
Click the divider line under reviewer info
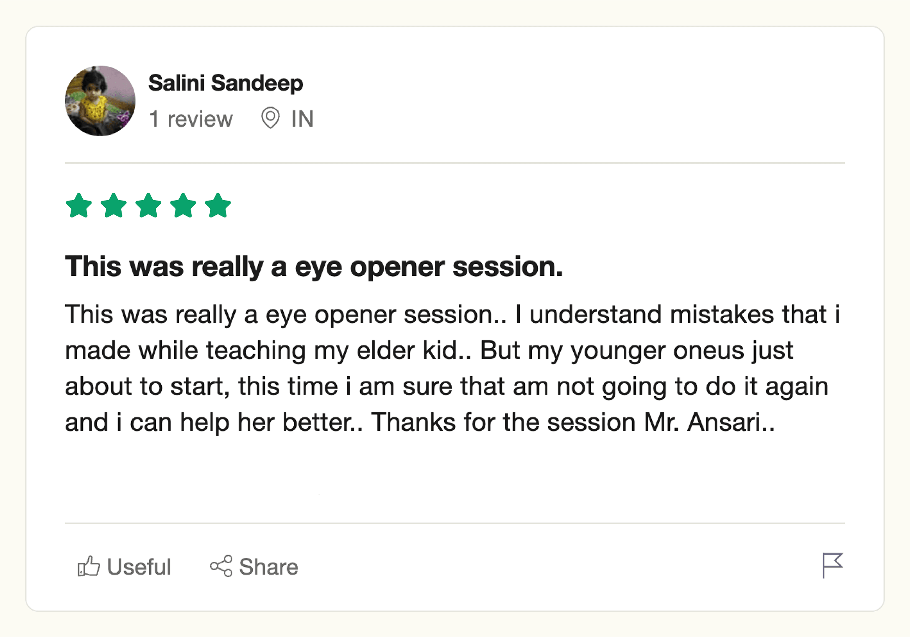click(455, 163)
